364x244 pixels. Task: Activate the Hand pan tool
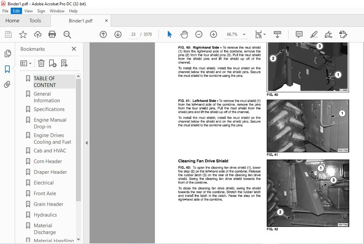[x=184, y=34]
